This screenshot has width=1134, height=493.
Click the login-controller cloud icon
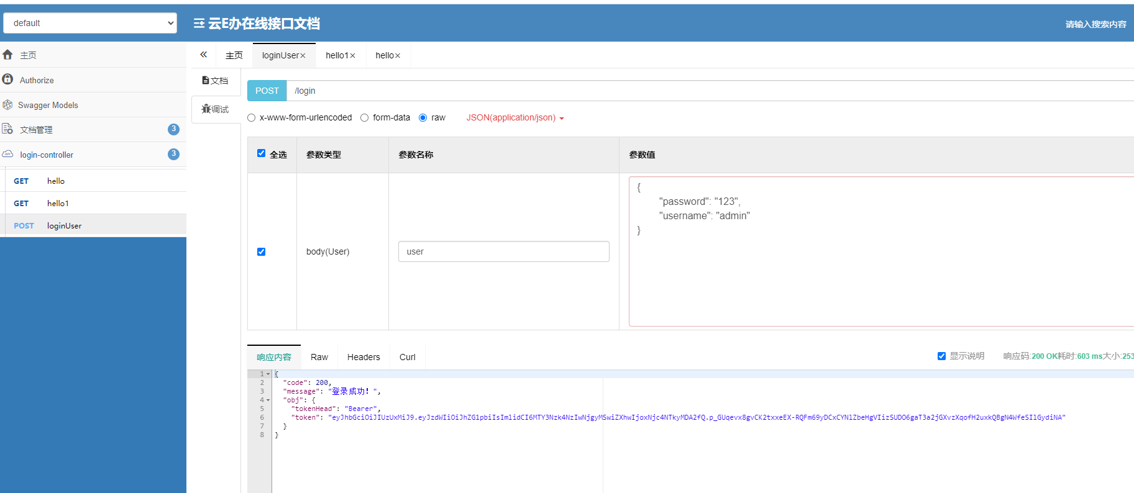7,154
